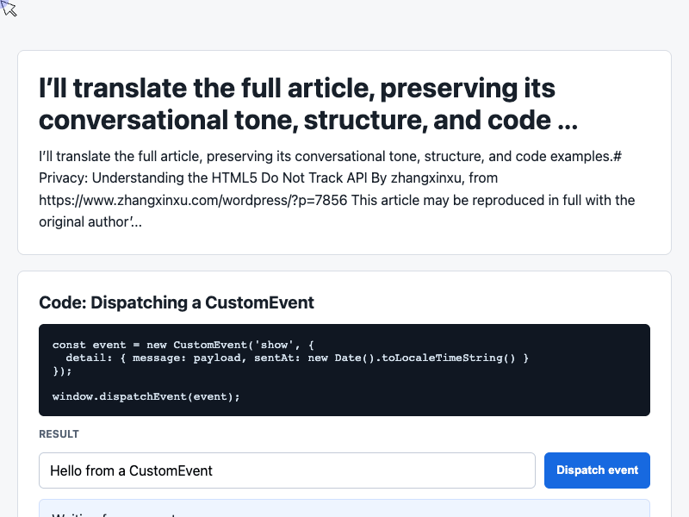Click the 'show' string in the code
Viewport: 689px width, 517px height.
[x=274, y=345]
